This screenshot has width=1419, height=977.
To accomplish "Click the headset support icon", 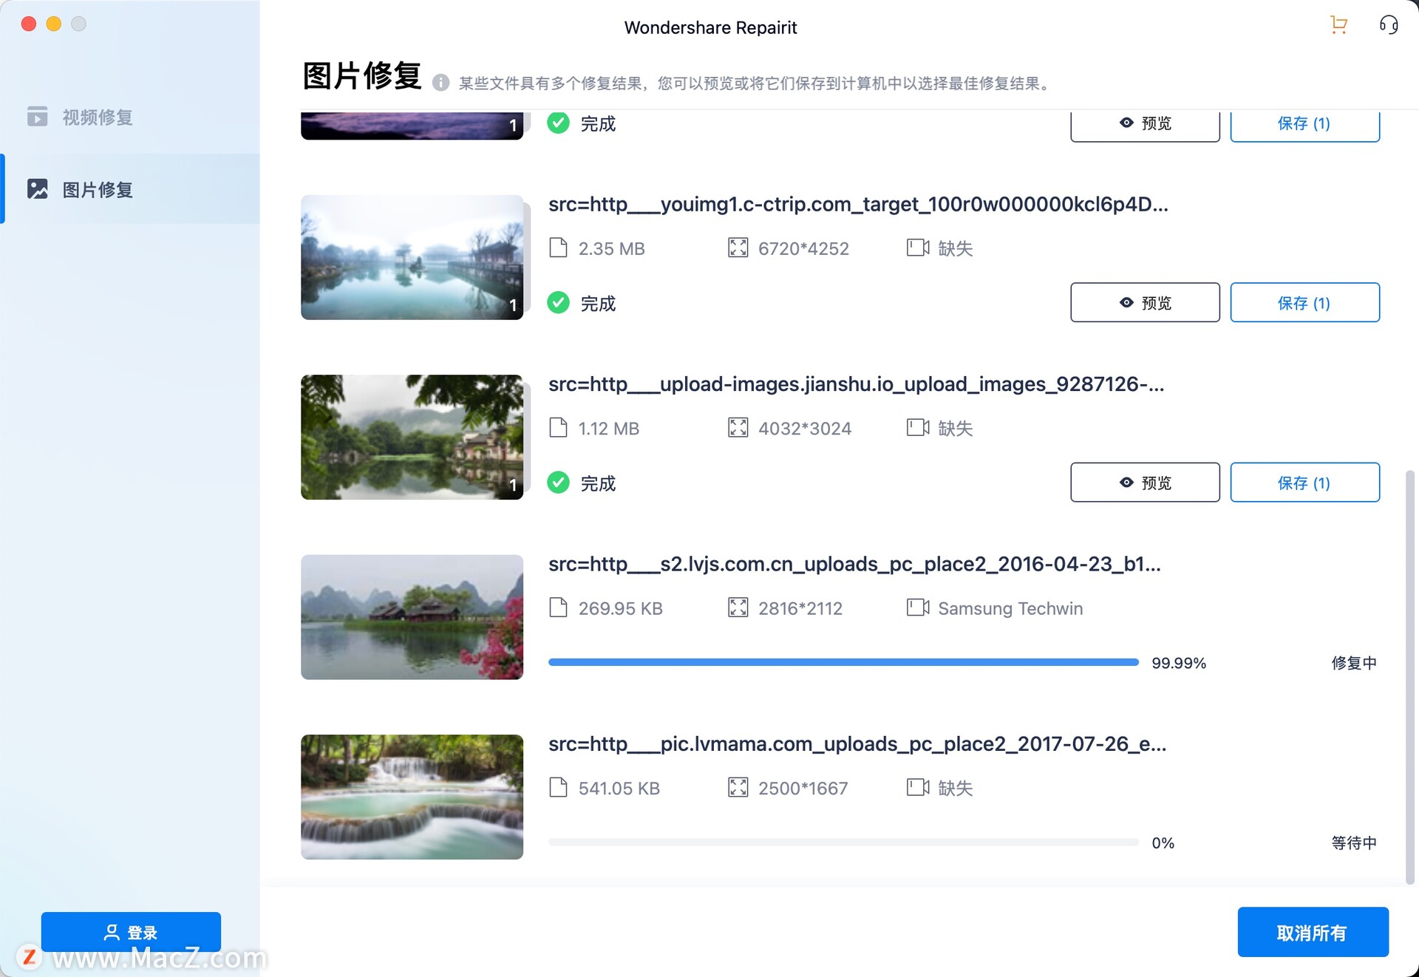I will click(x=1389, y=25).
